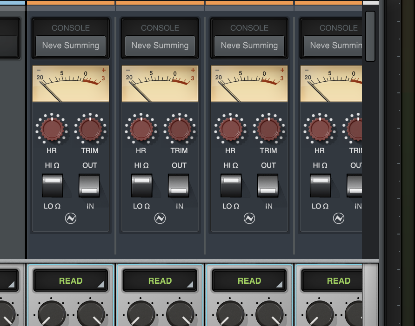The image size is (415, 326).
Task: Click the vertical scrollbar thumb at right edge
Action: pyautogui.click(x=370, y=36)
